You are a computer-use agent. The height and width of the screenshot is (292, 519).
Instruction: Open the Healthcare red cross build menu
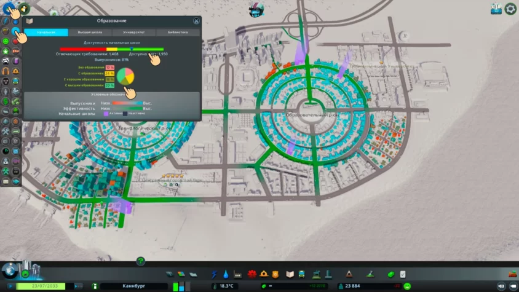(252, 274)
